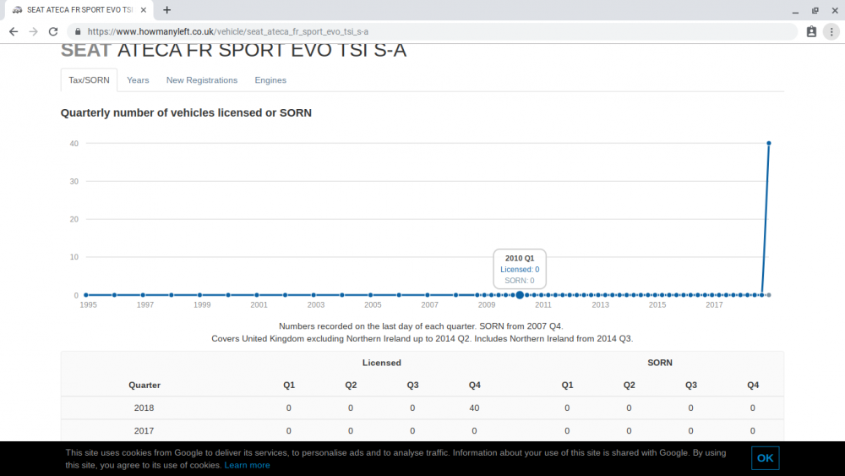Open the browser three-dot menu
The width and height of the screenshot is (845, 476).
click(x=831, y=32)
